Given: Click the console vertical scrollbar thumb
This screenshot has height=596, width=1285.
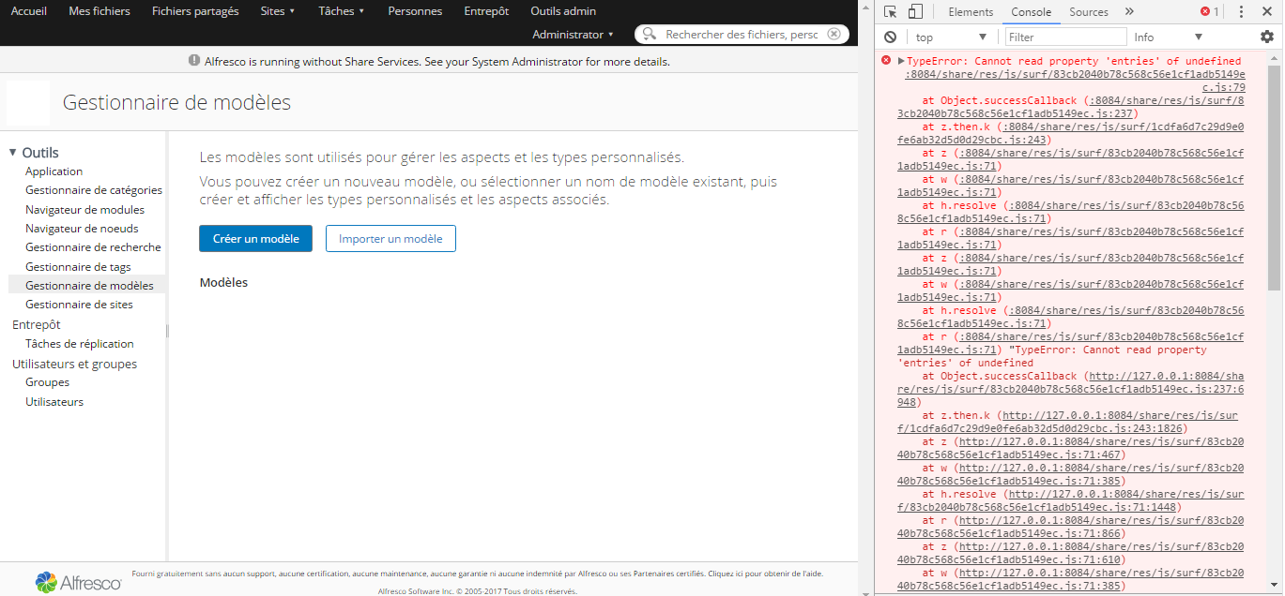Looking at the screenshot, I should coord(1275,176).
